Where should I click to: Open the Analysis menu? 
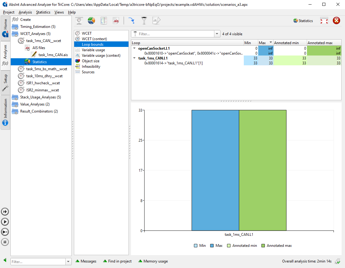25,12
